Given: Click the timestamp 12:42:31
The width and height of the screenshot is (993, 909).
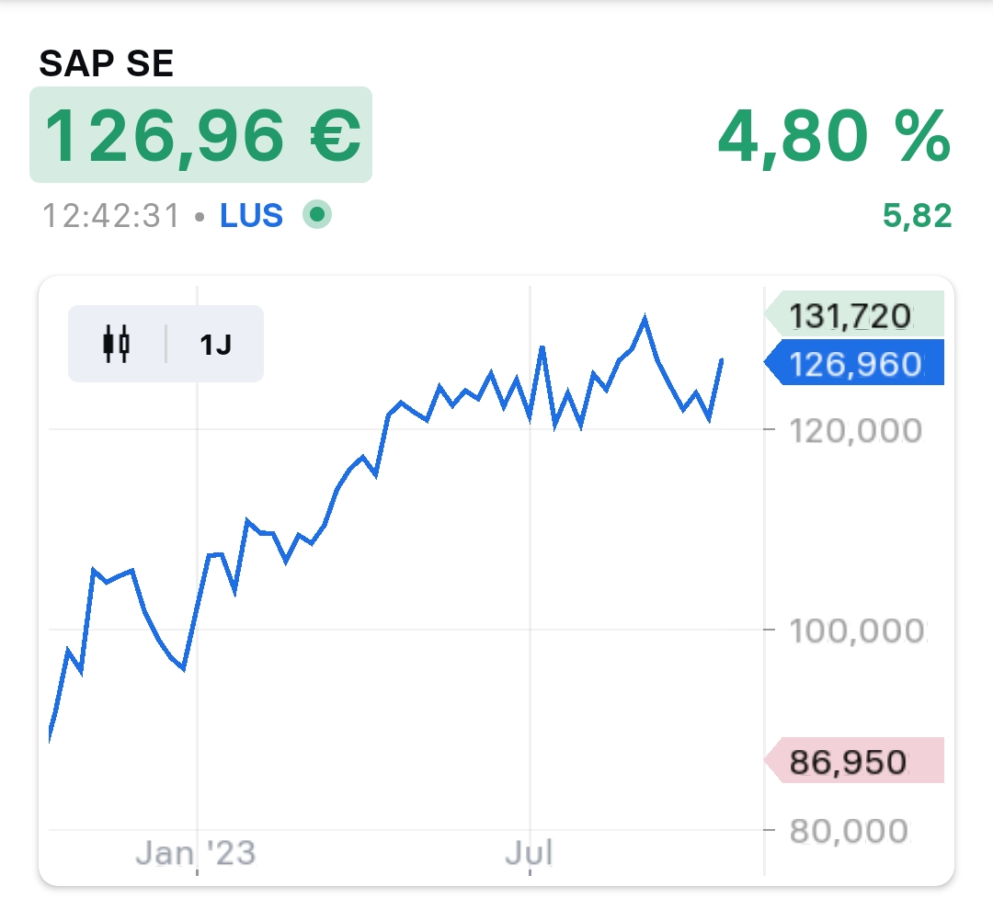Looking at the screenshot, I should click(111, 216).
